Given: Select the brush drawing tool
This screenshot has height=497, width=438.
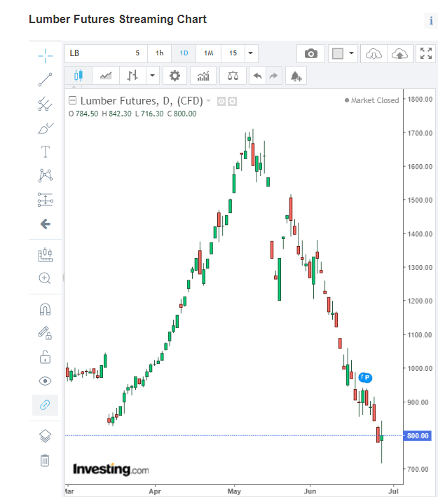Looking at the screenshot, I should click(46, 128).
